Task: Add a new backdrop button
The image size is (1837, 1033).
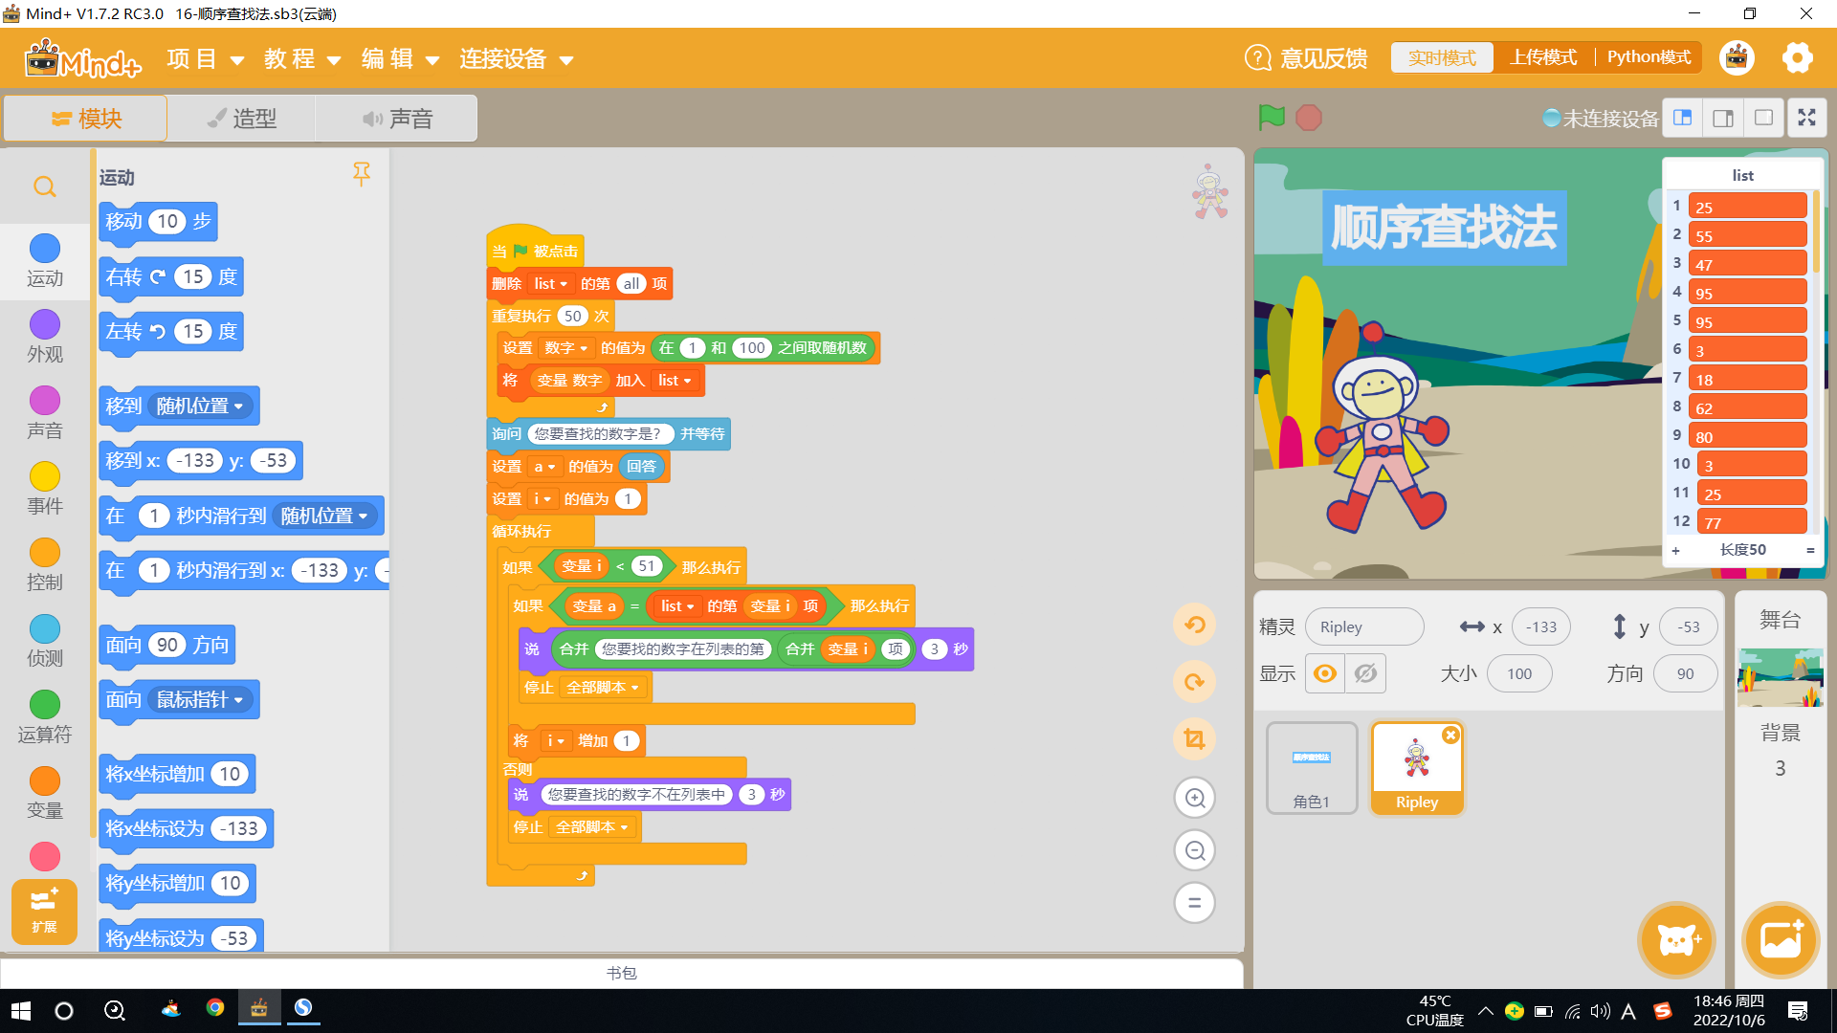Action: [1781, 940]
